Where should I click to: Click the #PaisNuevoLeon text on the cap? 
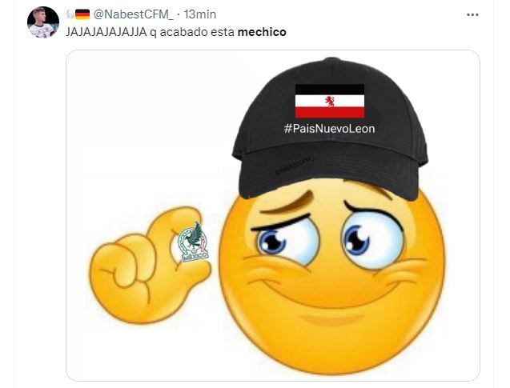[329, 129]
